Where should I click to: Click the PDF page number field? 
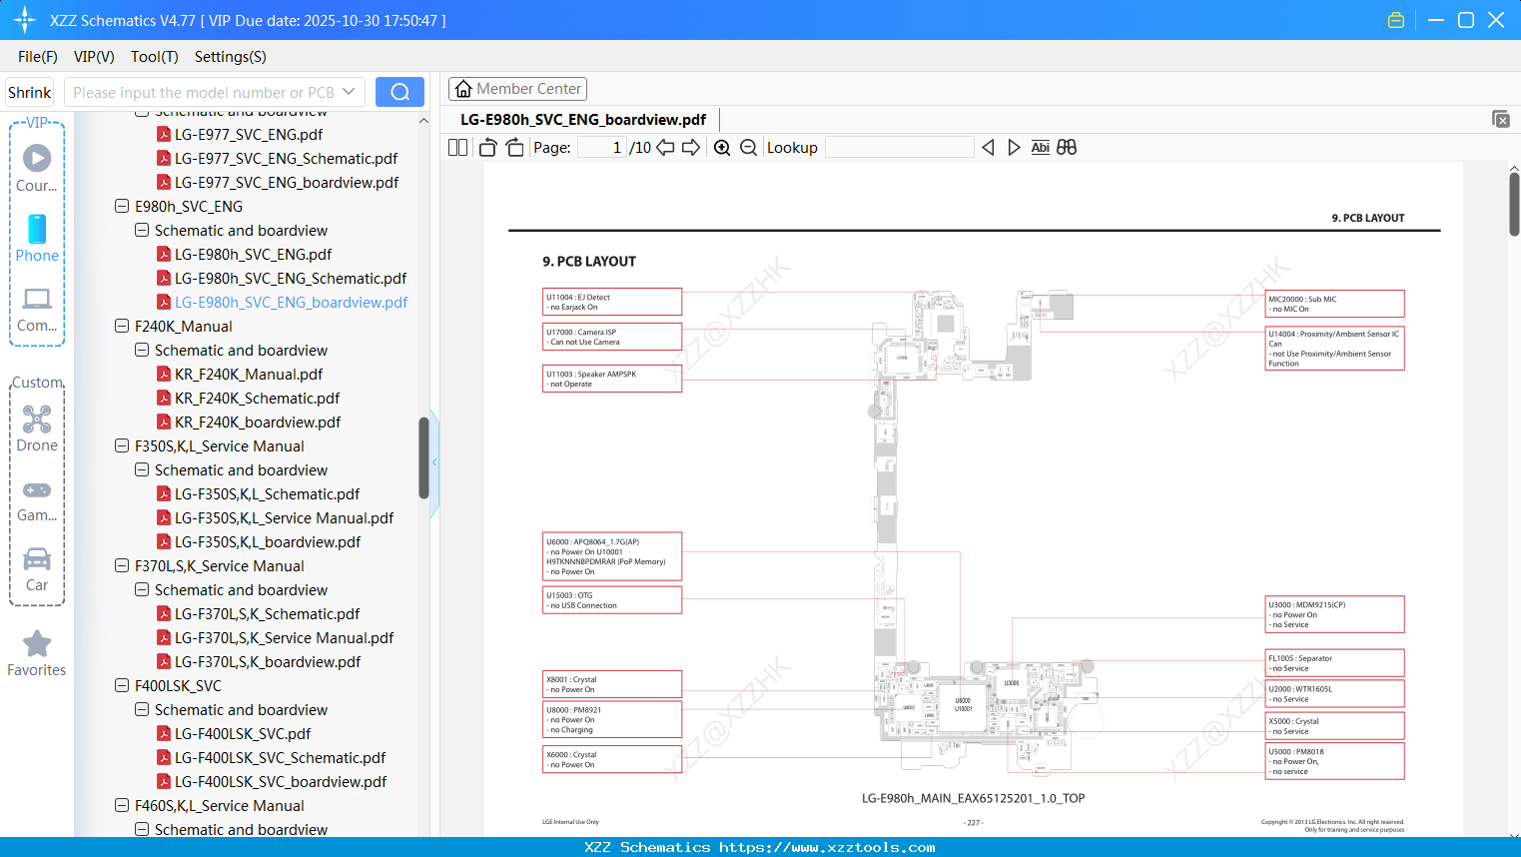click(602, 148)
